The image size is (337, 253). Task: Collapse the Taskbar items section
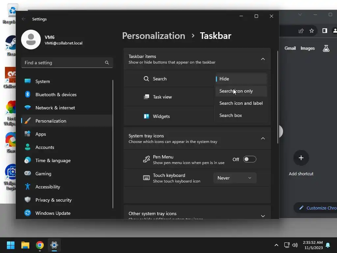263,59
